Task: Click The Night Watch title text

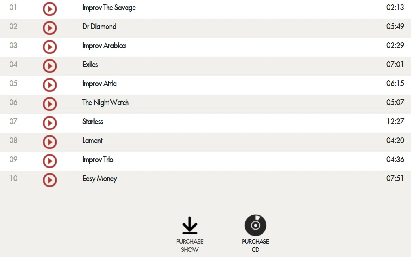Action: click(105, 103)
